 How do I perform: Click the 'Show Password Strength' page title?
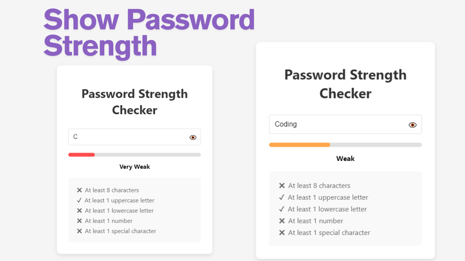point(149,33)
